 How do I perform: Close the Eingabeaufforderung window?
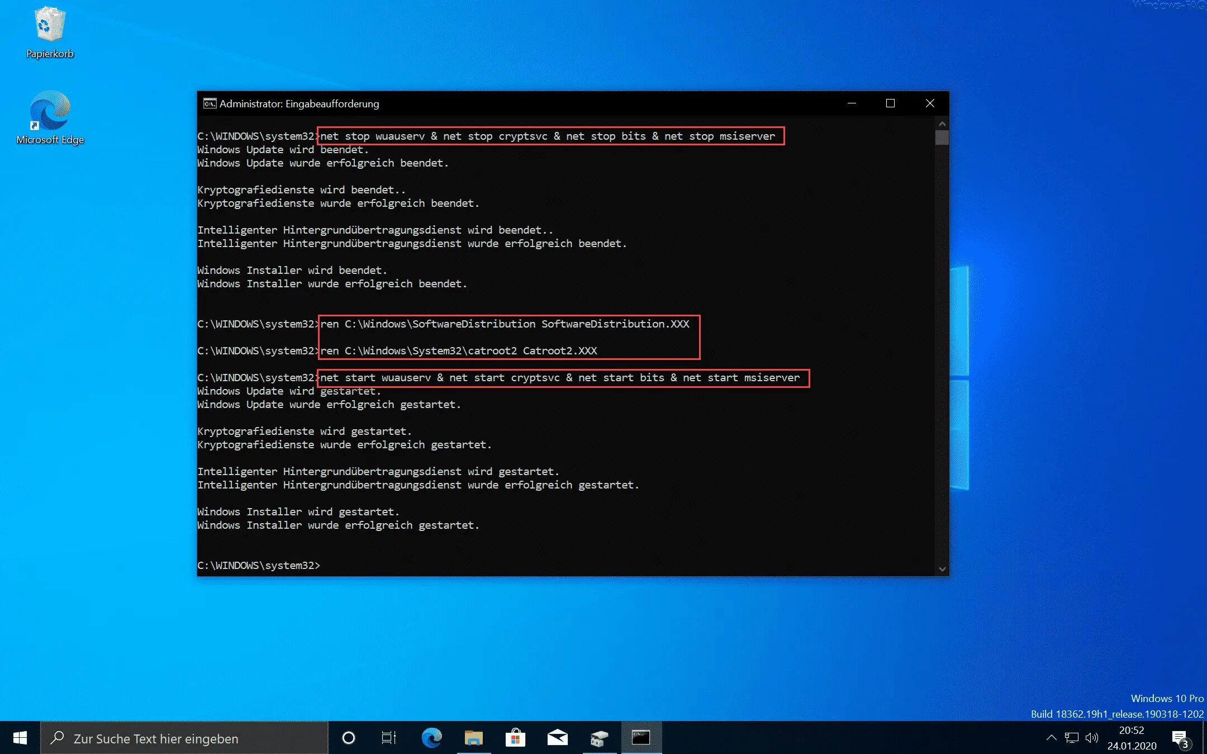pos(930,103)
